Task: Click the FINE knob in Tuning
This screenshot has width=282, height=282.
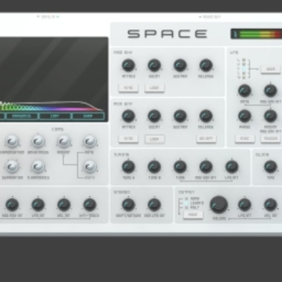Action: click(180, 167)
